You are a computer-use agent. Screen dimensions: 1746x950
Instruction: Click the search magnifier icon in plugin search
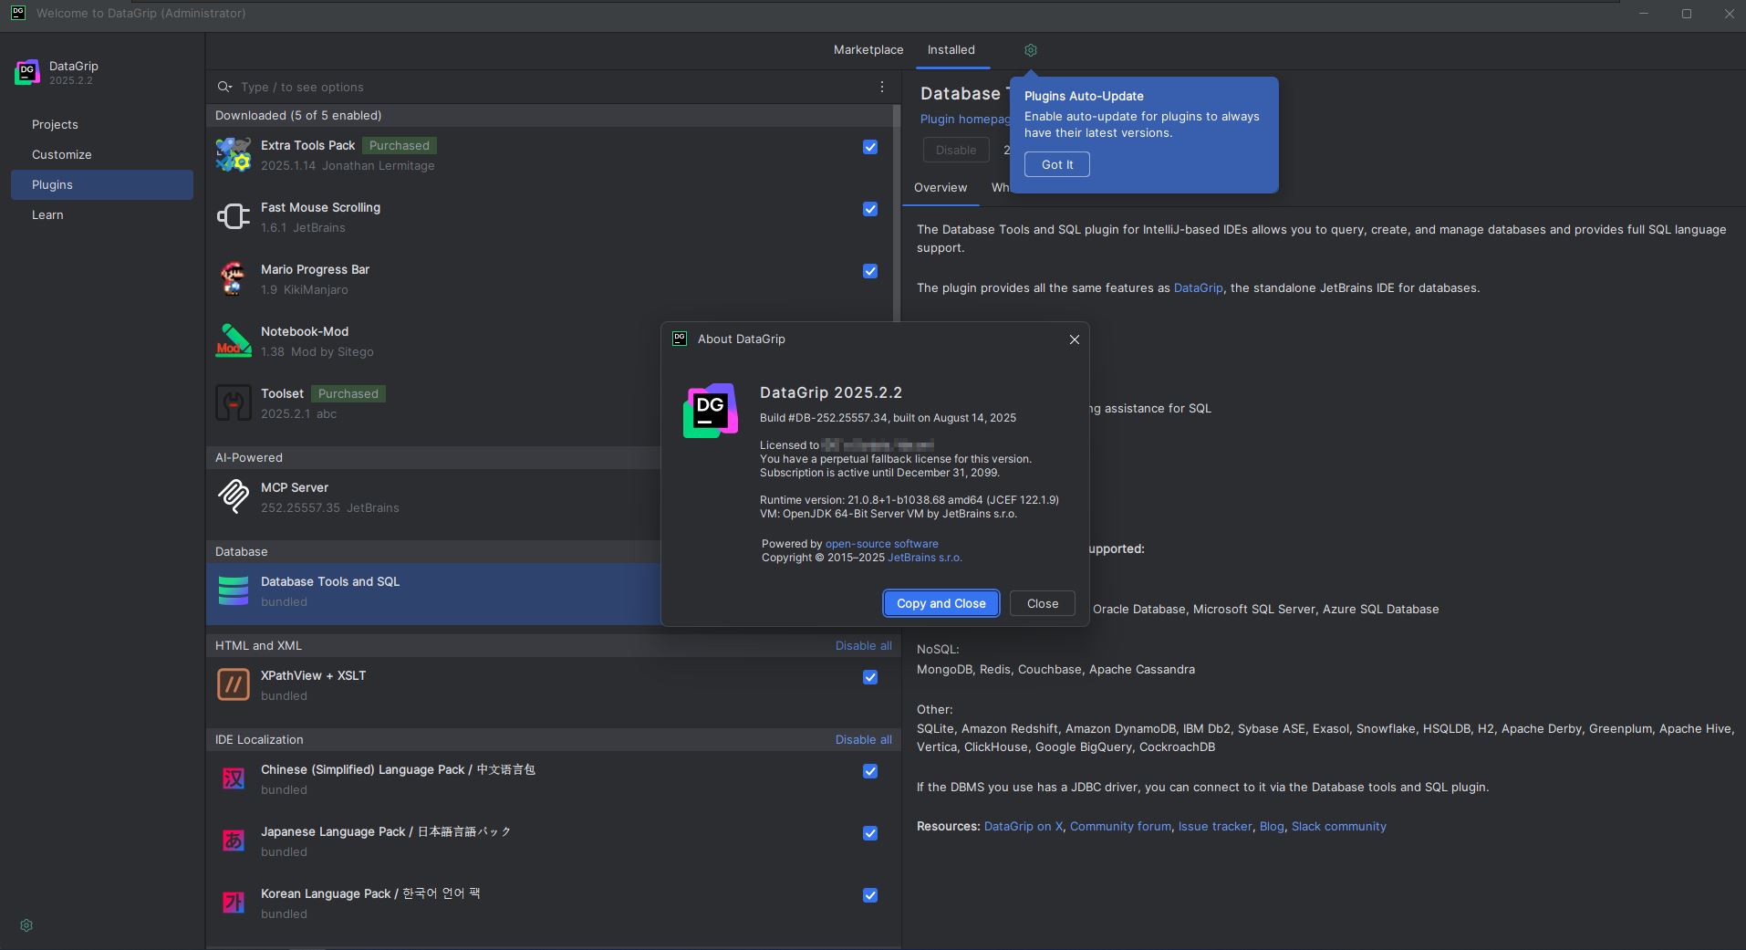(224, 87)
